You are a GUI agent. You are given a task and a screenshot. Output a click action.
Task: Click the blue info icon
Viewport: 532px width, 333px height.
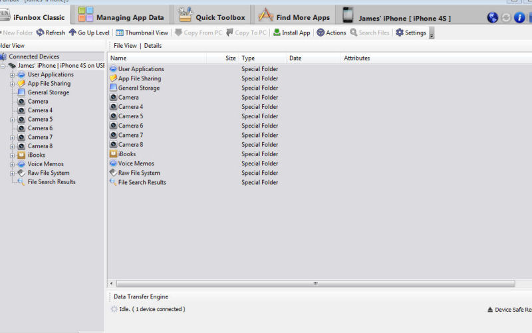tap(519, 17)
